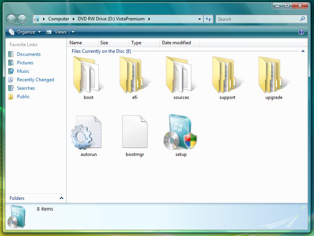Viewport: 314px width, 236px height.
Task: Open the address bar history dropdown
Action: (199, 19)
